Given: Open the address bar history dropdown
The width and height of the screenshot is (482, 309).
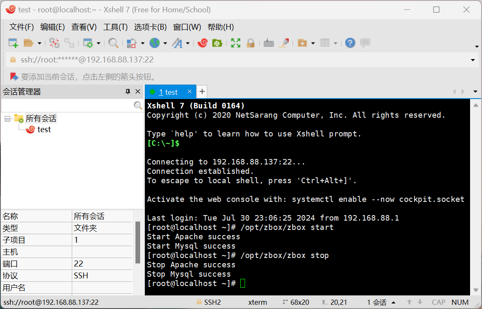Looking at the screenshot, I should [473, 60].
